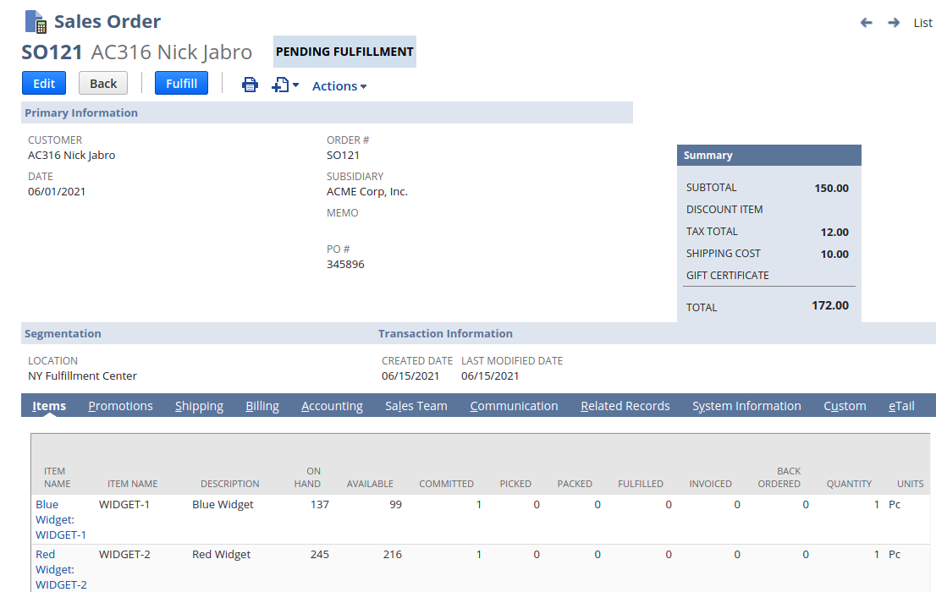Screen dimensions: 936x592
Task: Click the available value 99
Action: pyautogui.click(x=396, y=504)
